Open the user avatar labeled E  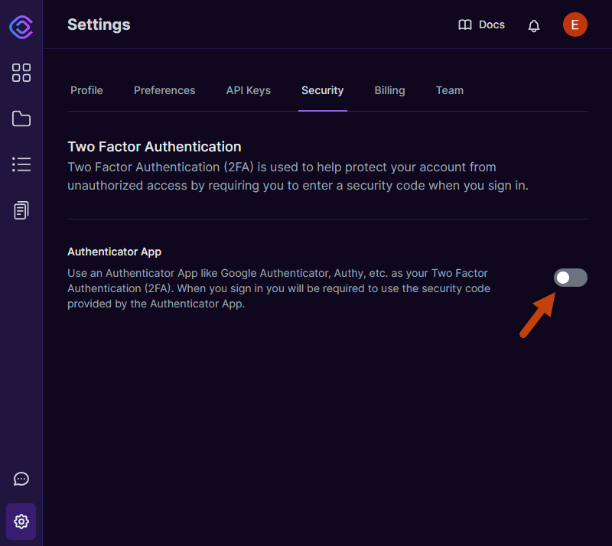tap(575, 24)
